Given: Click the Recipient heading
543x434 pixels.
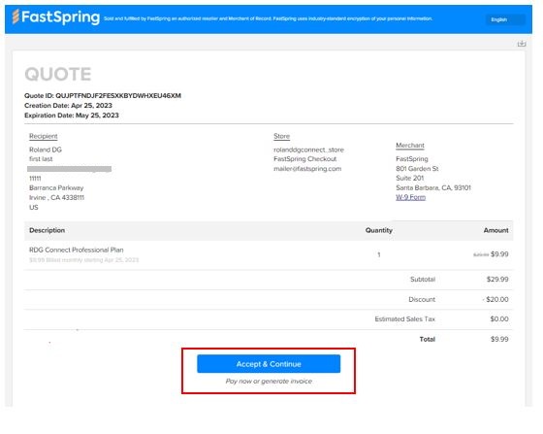Looking at the screenshot, I should [x=44, y=136].
